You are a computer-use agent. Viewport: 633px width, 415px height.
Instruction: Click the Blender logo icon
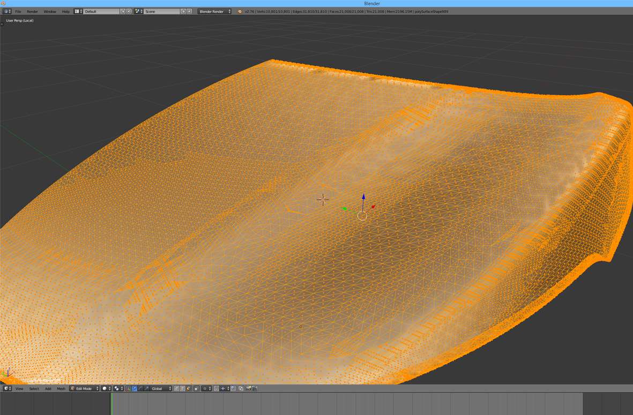(x=240, y=11)
